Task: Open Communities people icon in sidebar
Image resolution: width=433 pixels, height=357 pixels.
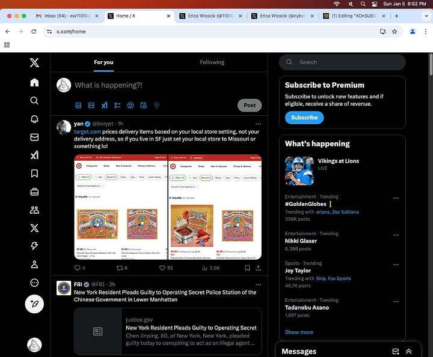Action: [34, 210]
